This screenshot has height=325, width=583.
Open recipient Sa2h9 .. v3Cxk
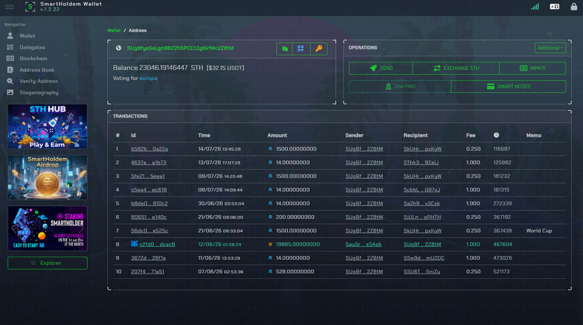click(422, 203)
